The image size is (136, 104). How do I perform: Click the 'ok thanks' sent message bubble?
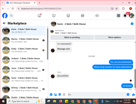[x=127, y=86]
